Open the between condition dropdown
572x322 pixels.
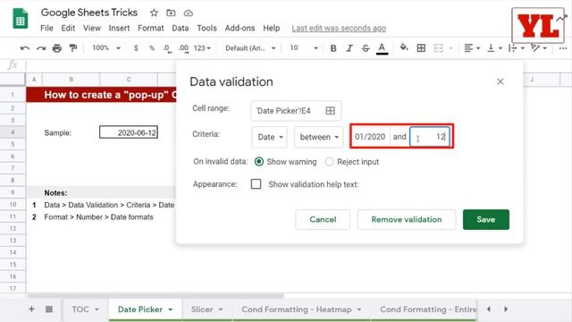click(319, 137)
